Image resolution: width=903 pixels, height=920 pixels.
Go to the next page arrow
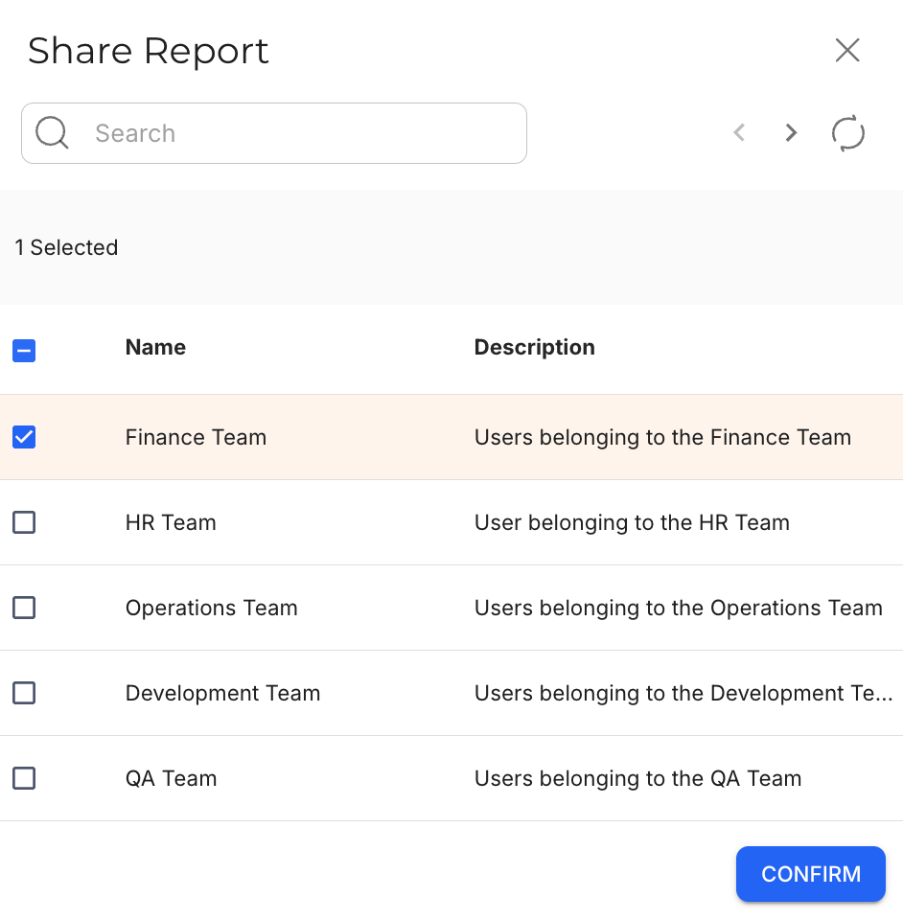coord(791,133)
